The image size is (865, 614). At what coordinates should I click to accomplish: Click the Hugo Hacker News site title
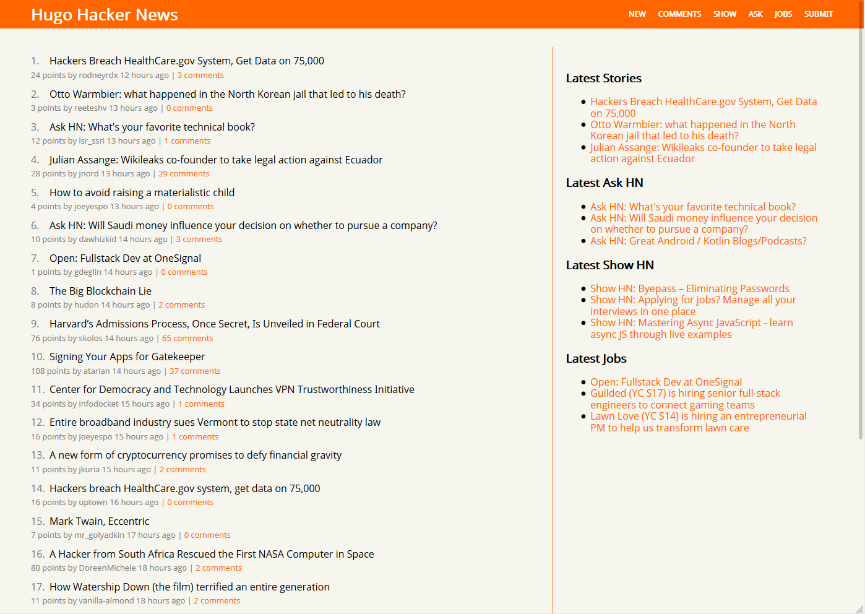coord(104,15)
